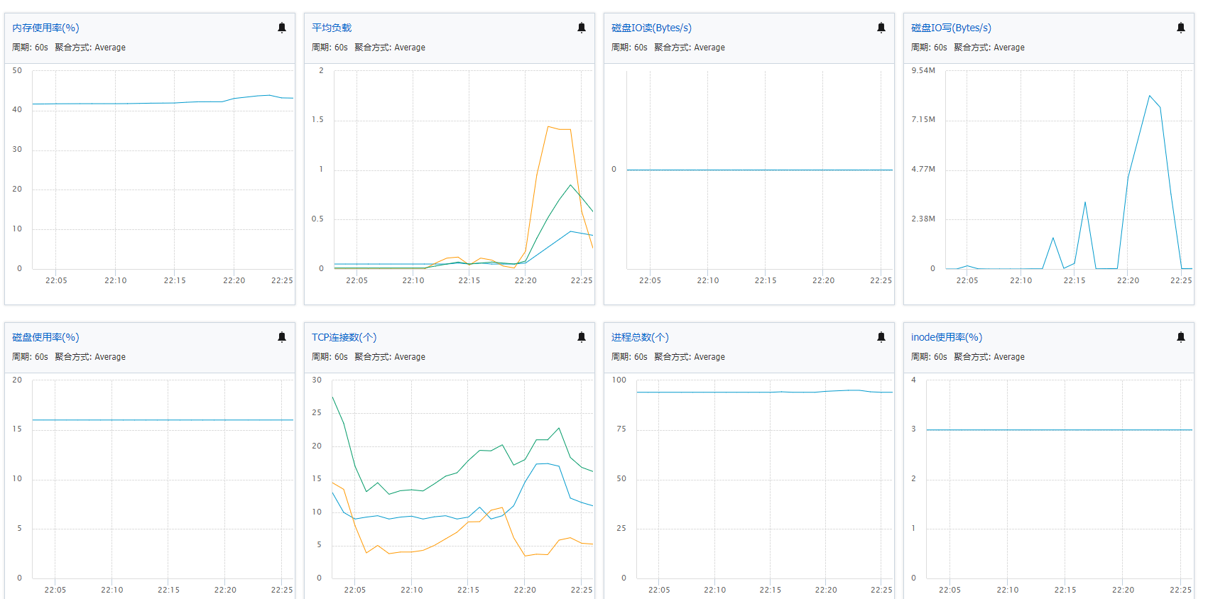Open the 磁盘IO写(Bytes/s) title link
Viewport: 1208px width, 599px height.
(951, 28)
